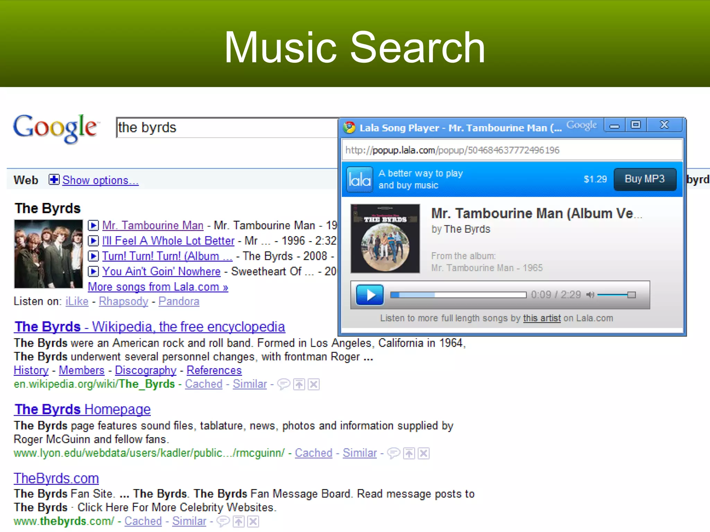Click the search box containing 'the byrds'
Viewport: 710px width, 532px height.
pos(227,127)
